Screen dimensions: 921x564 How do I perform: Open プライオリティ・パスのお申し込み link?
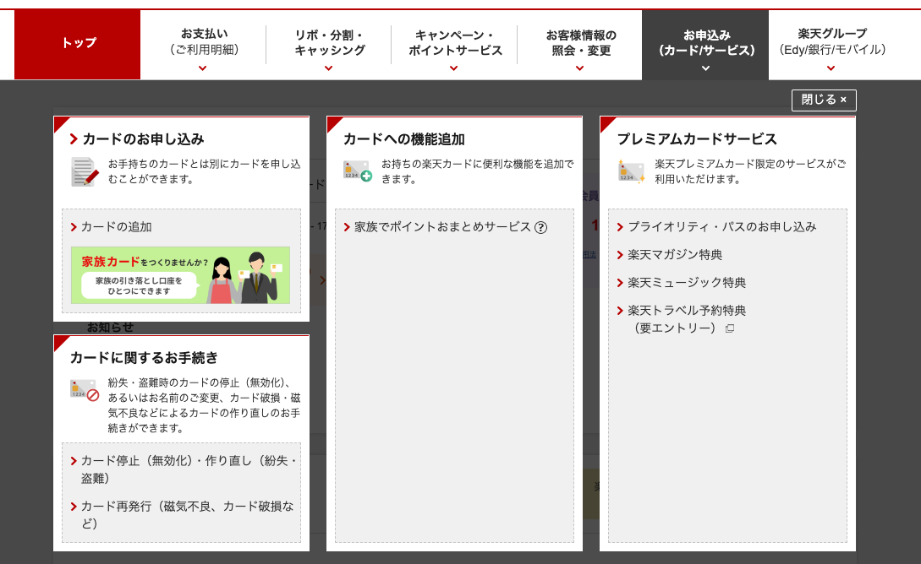click(721, 227)
